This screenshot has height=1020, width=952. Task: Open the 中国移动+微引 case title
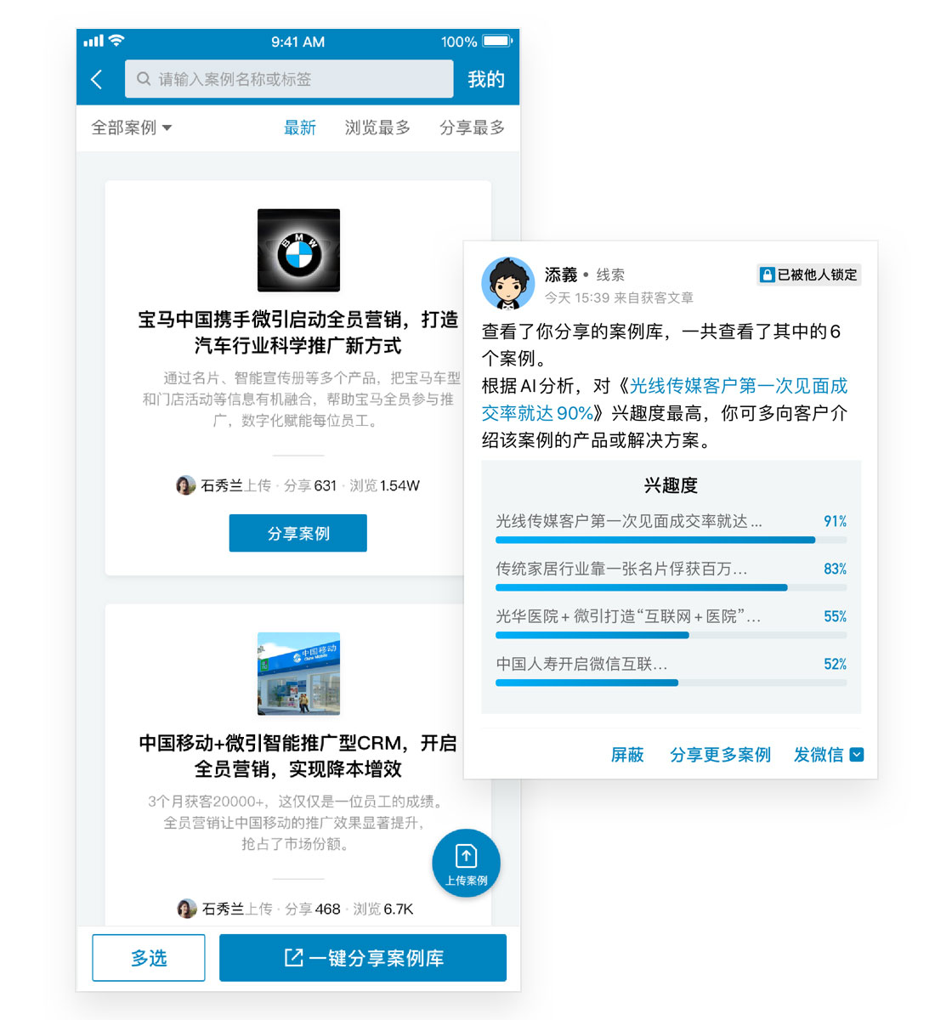tap(298, 756)
